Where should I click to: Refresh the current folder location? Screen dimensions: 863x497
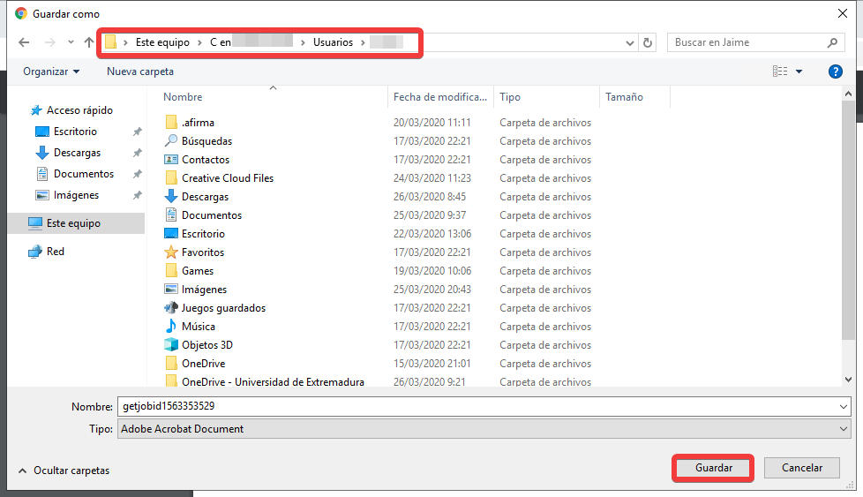click(x=649, y=42)
